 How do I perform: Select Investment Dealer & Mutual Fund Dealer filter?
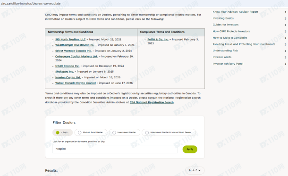coord(169,133)
